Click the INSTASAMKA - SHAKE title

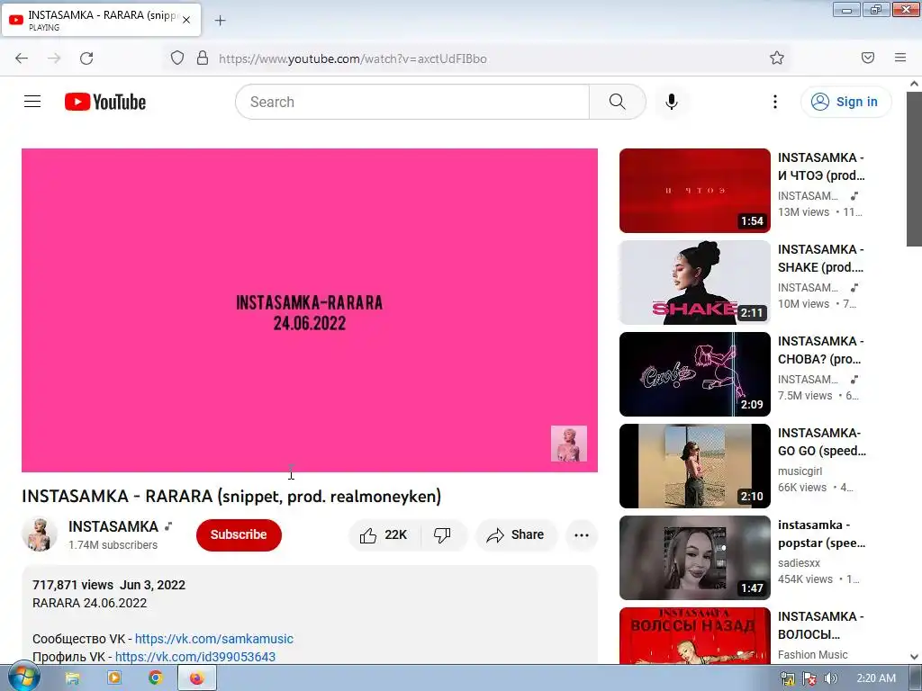tap(821, 258)
